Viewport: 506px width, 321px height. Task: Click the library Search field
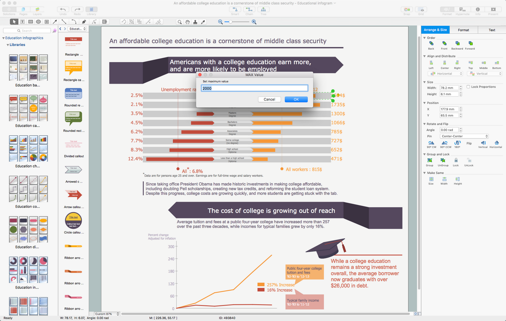coord(27,30)
